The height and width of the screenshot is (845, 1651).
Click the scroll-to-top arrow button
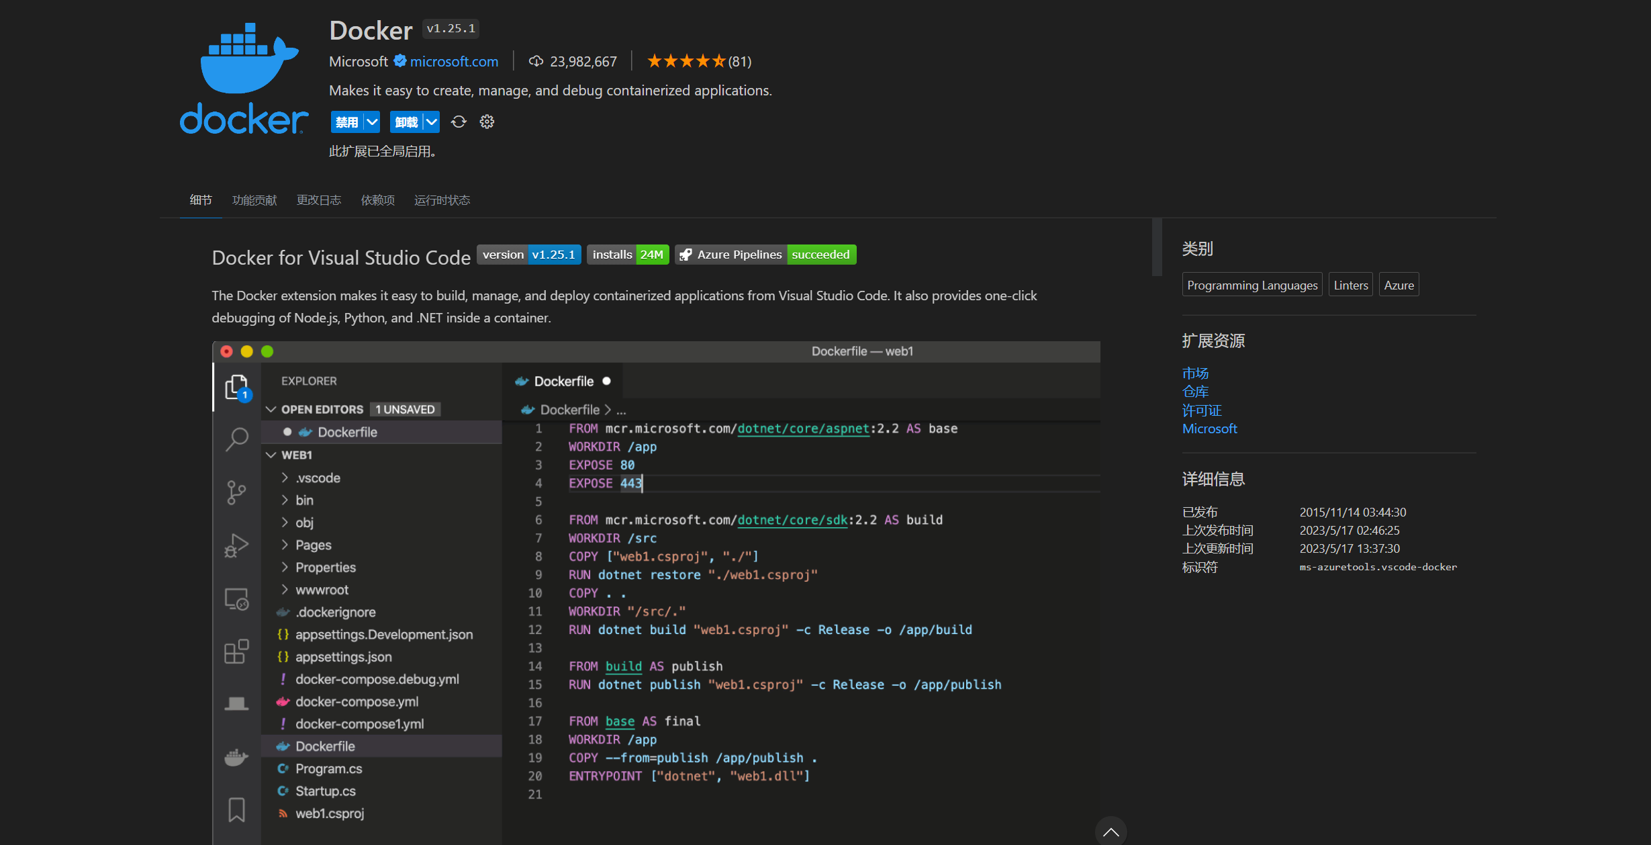tap(1111, 832)
